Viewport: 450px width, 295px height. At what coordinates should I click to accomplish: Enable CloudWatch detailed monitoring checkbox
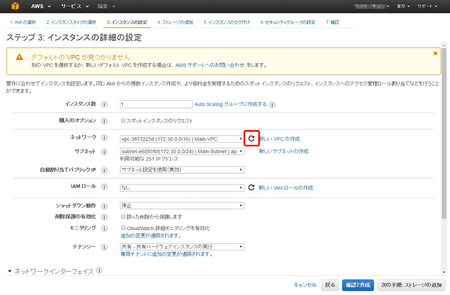click(123, 228)
